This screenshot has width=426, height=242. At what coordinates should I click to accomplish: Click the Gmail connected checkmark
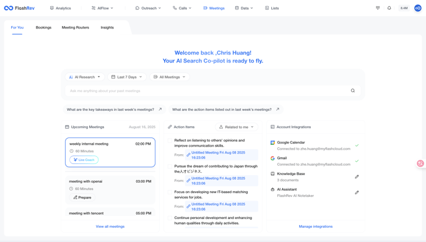(357, 161)
